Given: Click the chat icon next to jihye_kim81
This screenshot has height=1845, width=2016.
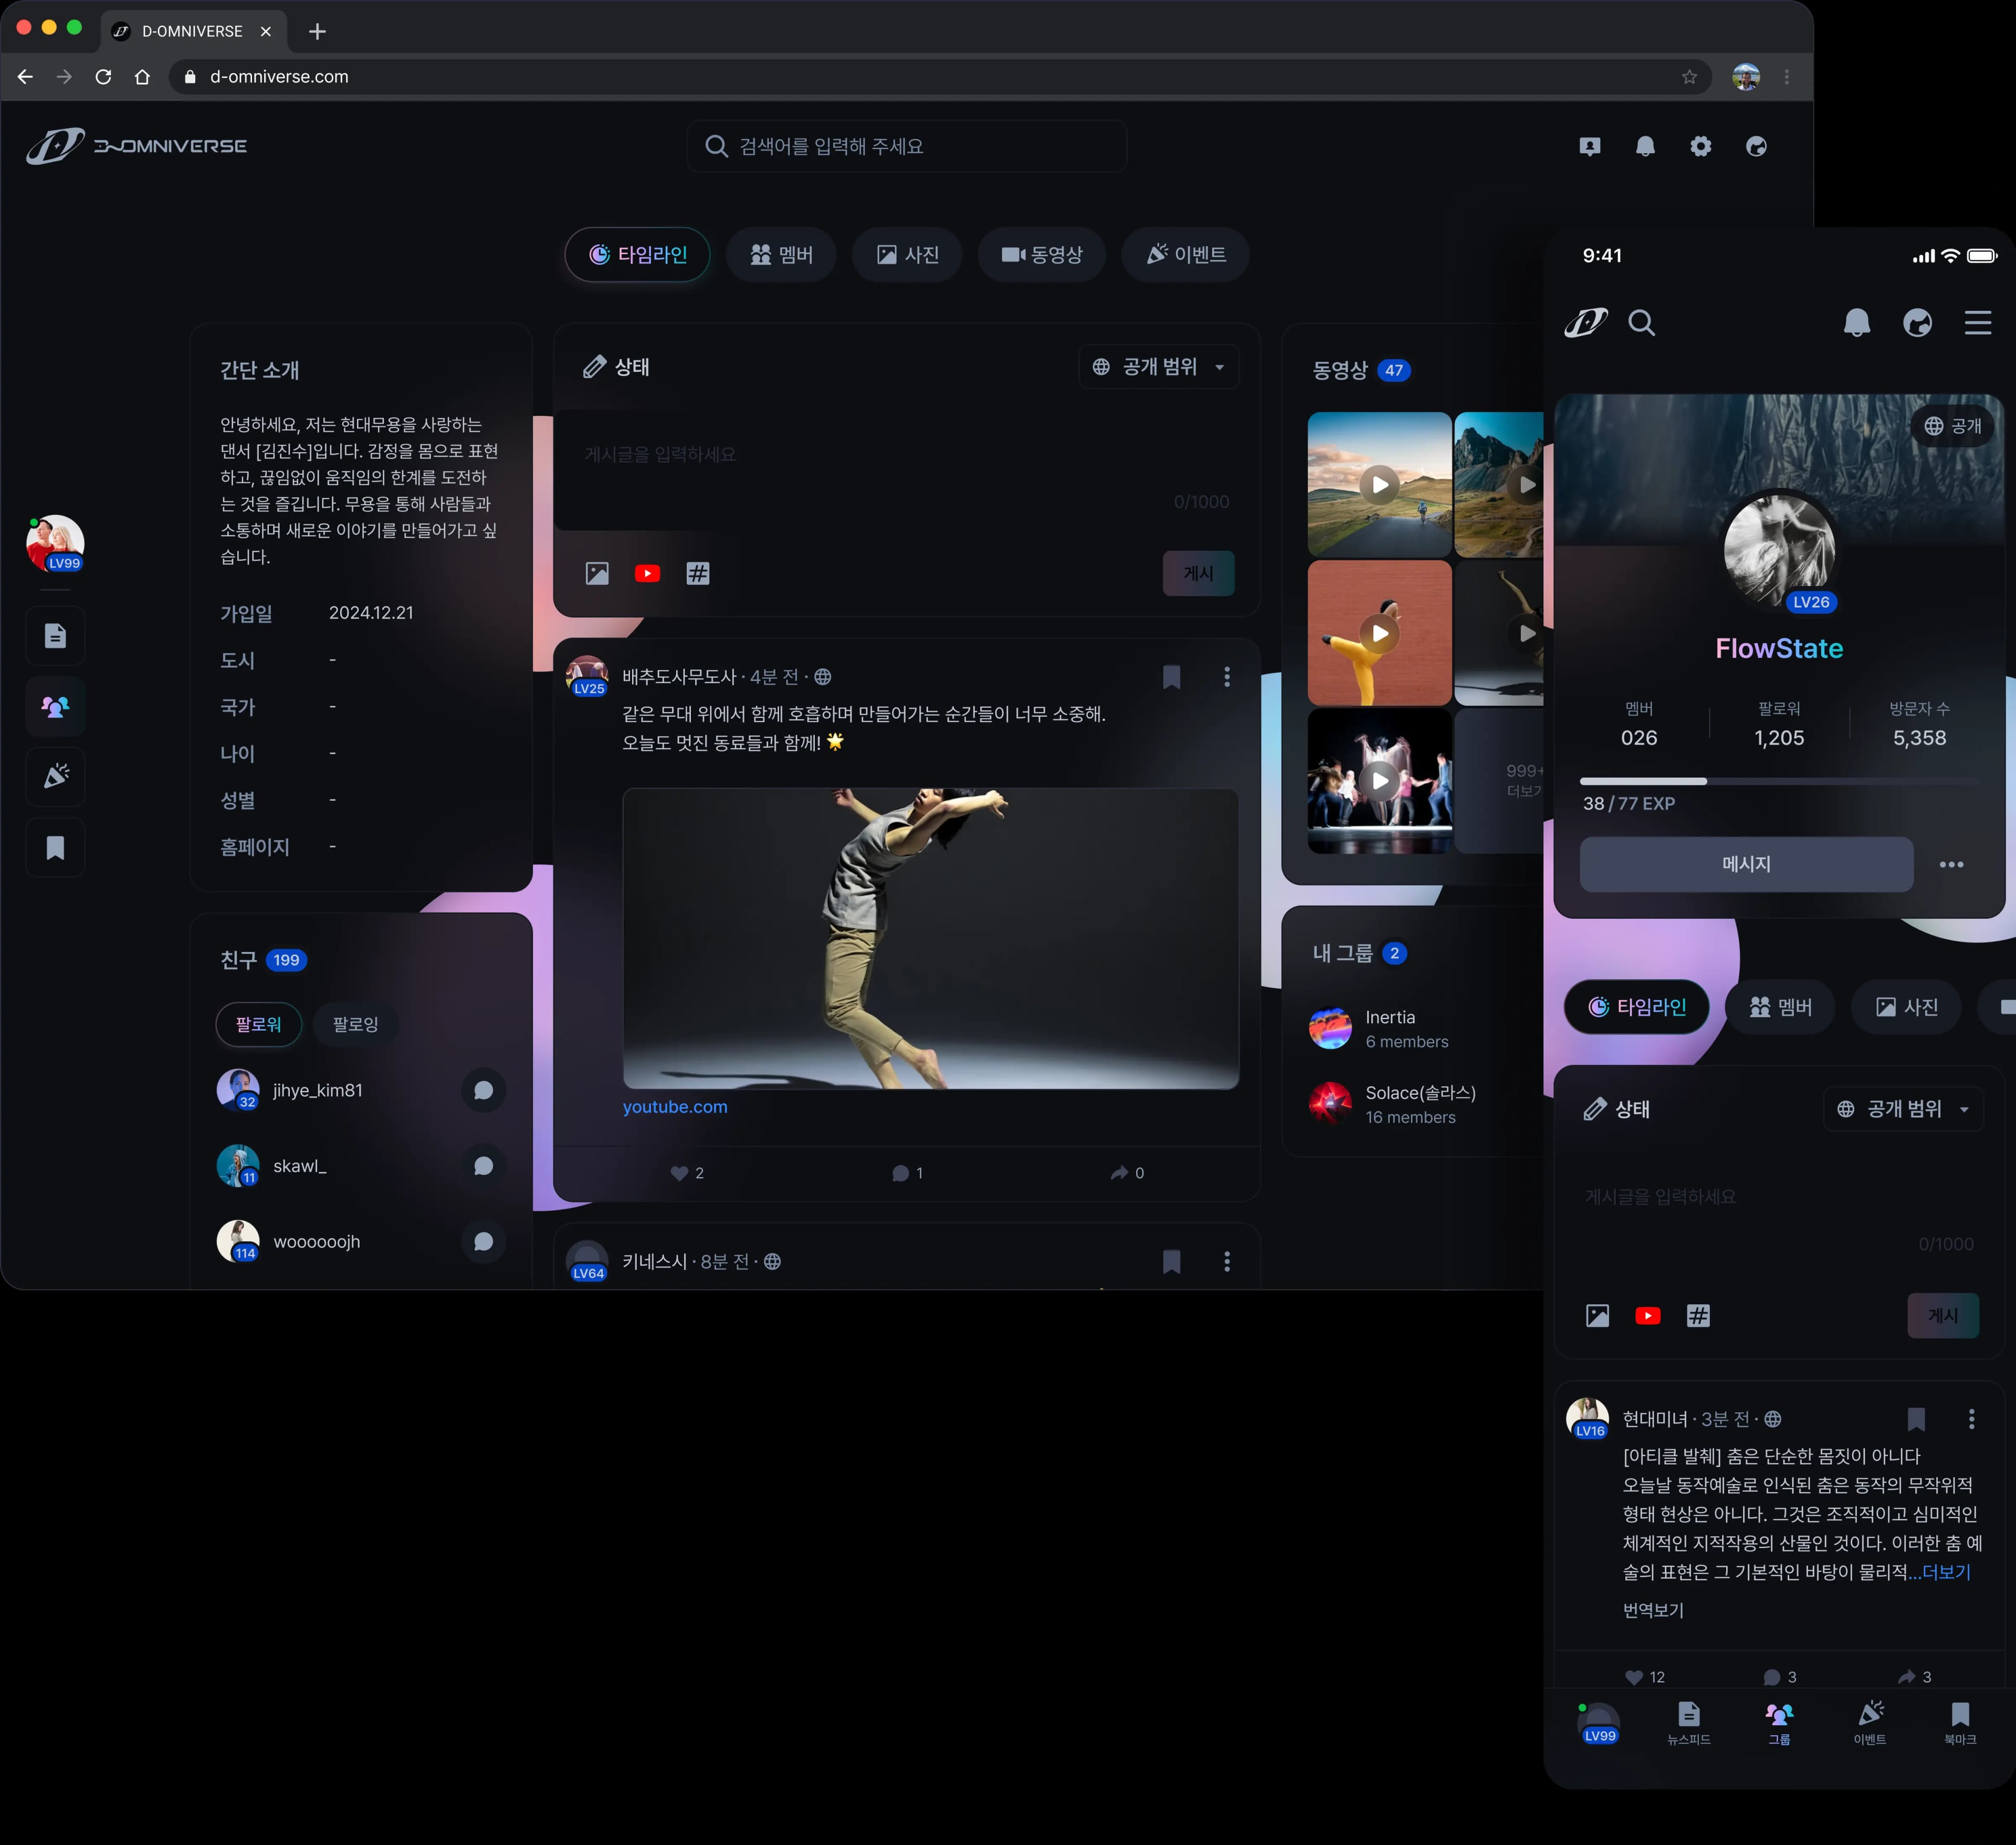Looking at the screenshot, I should tap(483, 1090).
